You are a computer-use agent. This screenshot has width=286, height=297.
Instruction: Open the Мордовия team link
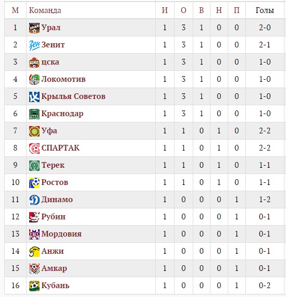[61, 234]
